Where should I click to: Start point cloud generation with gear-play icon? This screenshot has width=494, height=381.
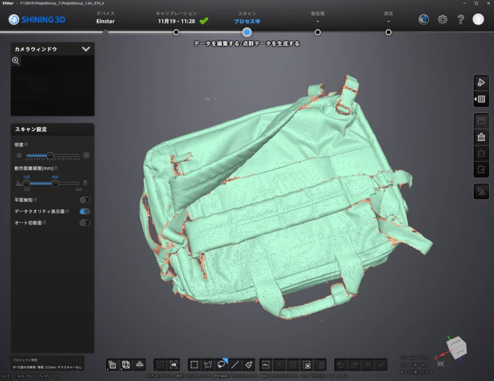481,82
